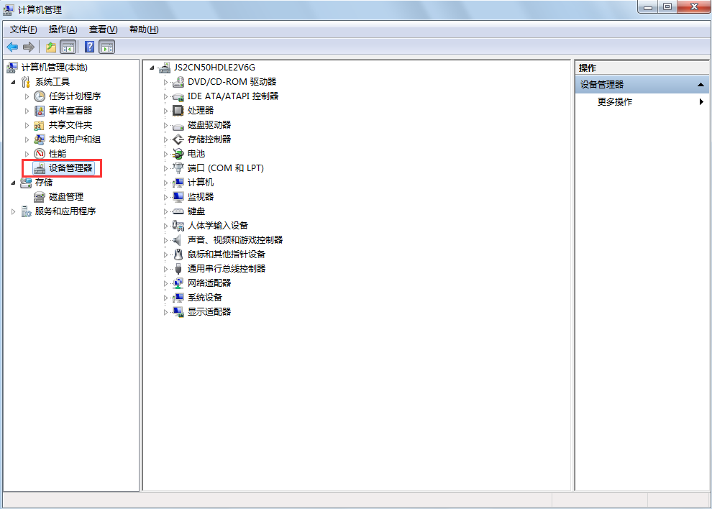
Task: Toggle the show/hide console tree icon
Action: tap(68, 47)
